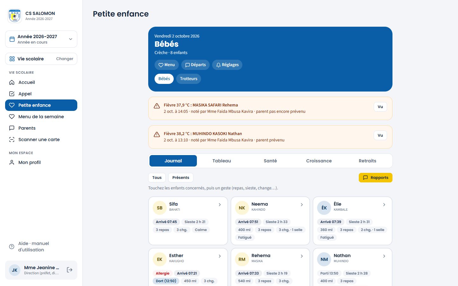Click the Mon profil person icon
This screenshot has width=458, height=286.
(x=12, y=162)
